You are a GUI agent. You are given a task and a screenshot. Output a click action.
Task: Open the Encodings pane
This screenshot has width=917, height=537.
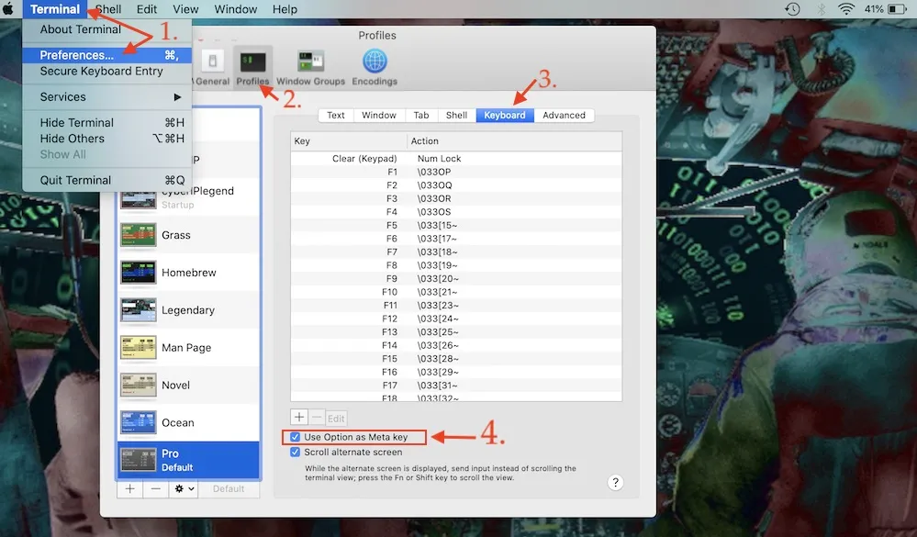pyautogui.click(x=375, y=68)
